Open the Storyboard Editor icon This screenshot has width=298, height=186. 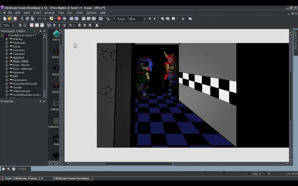pos(71,19)
